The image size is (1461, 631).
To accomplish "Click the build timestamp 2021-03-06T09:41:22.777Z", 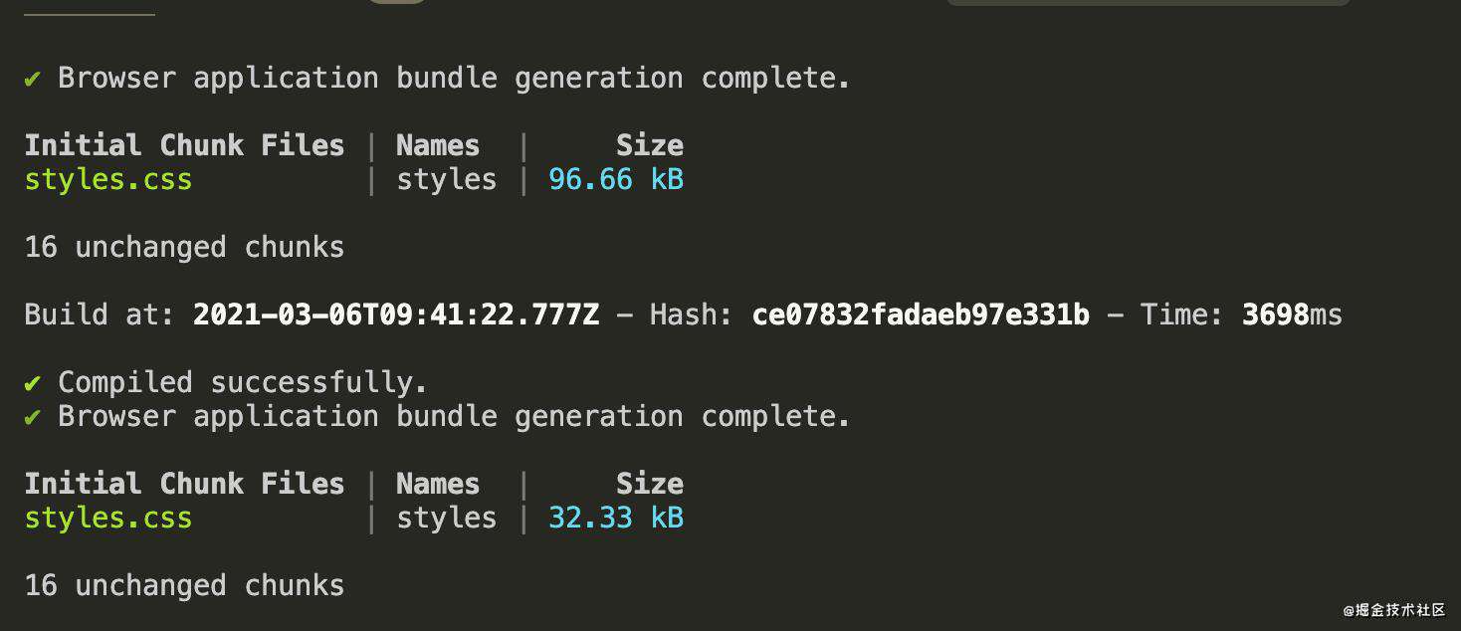I will (x=396, y=315).
